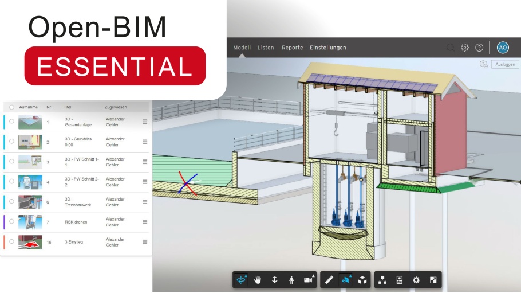Open row menu for 3D - Gesamtanlage
521x293 pixels.
pos(145,122)
